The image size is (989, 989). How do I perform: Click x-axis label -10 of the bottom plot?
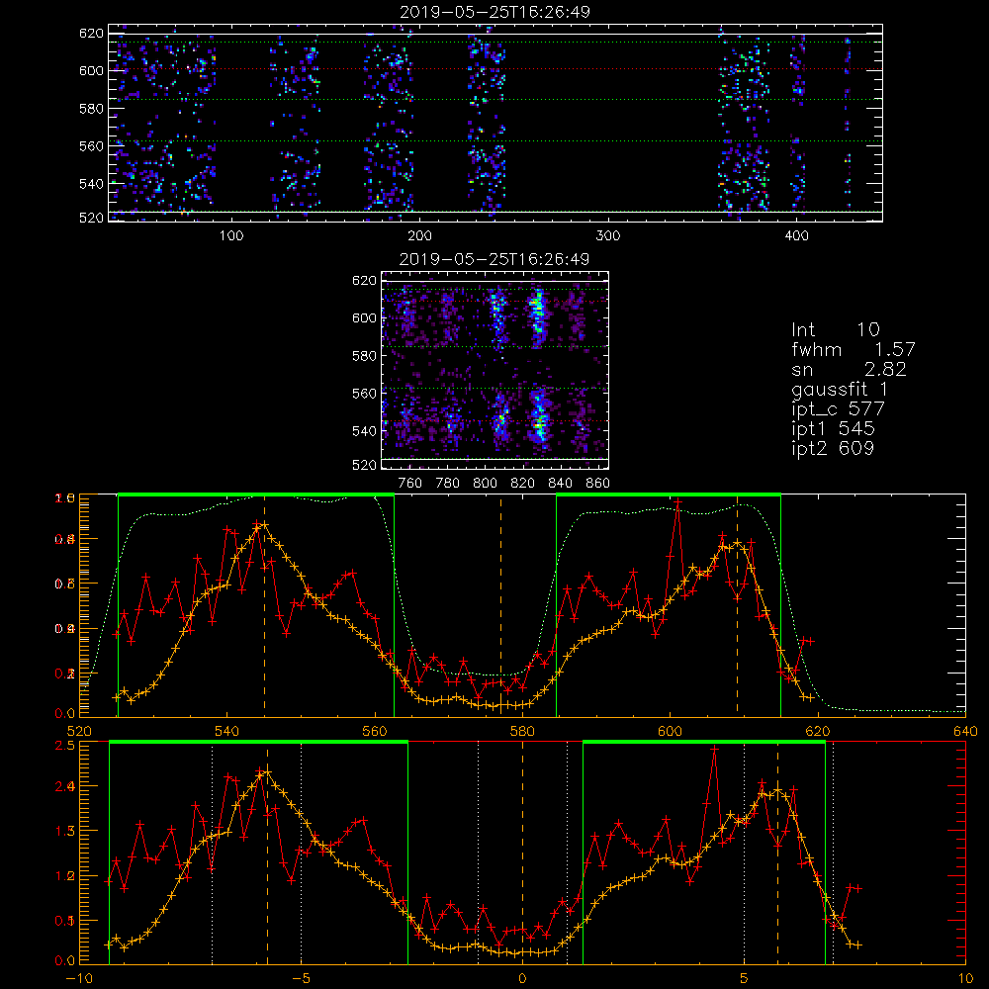[x=79, y=979]
